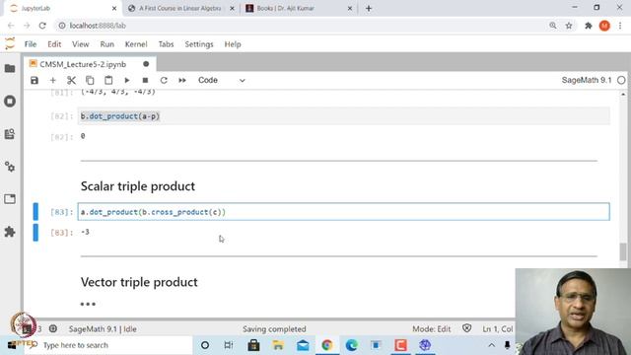631x355 pixels.
Task: Open the File menu
Action: click(31, 44)
